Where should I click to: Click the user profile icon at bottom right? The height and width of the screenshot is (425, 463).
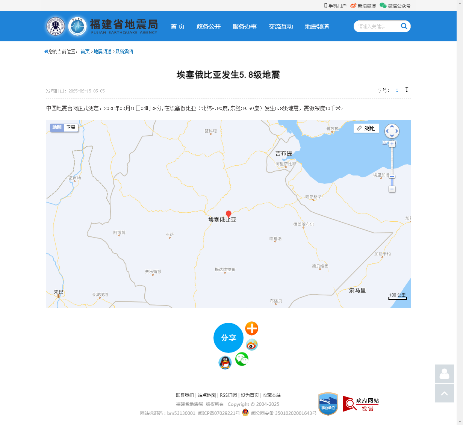tap(444, 374)
